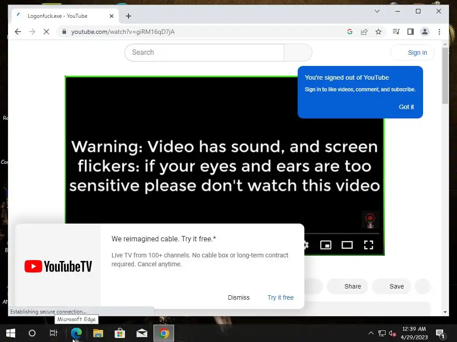Screen dimensions: 457x342
Task: Click the scrollbar down arrow
Action: (445, 312)
